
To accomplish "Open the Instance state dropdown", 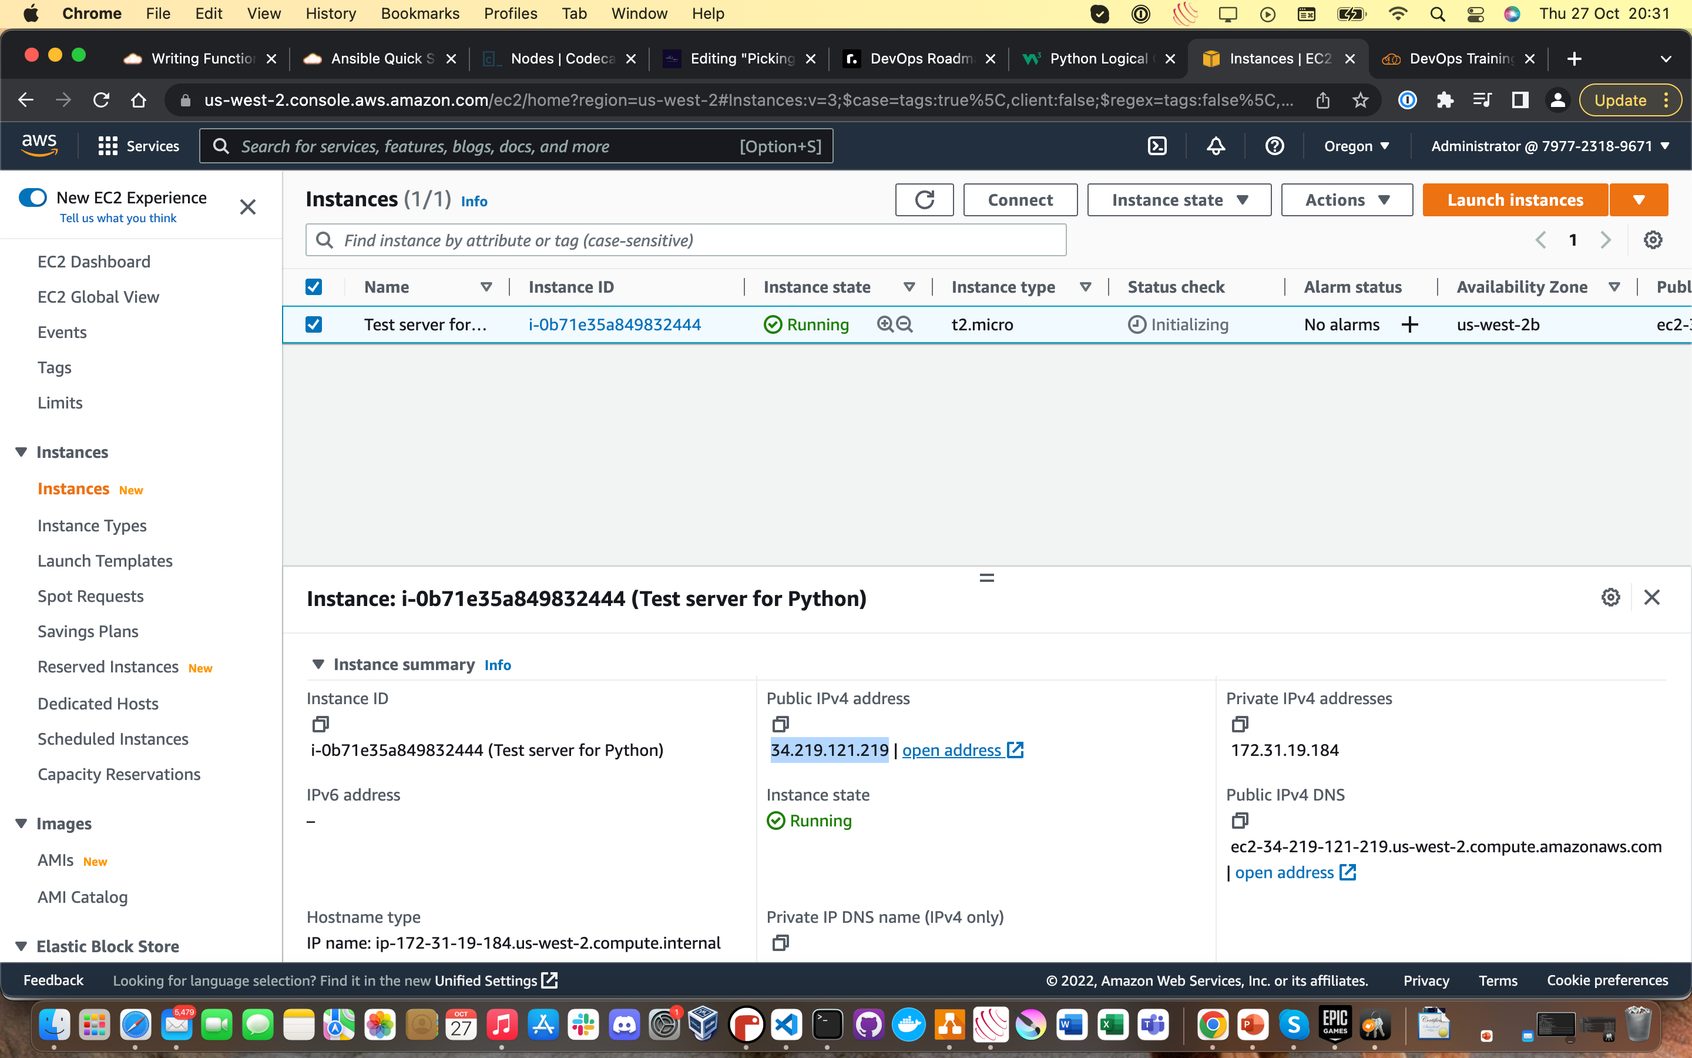I will click(1179, 200).
